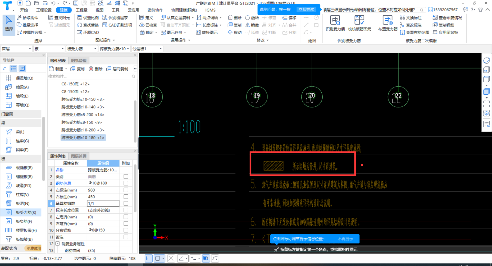Screen dimensions: 492x266
Task: Collapse 钢筋业务属性 tree node
Action: [58, 244]
